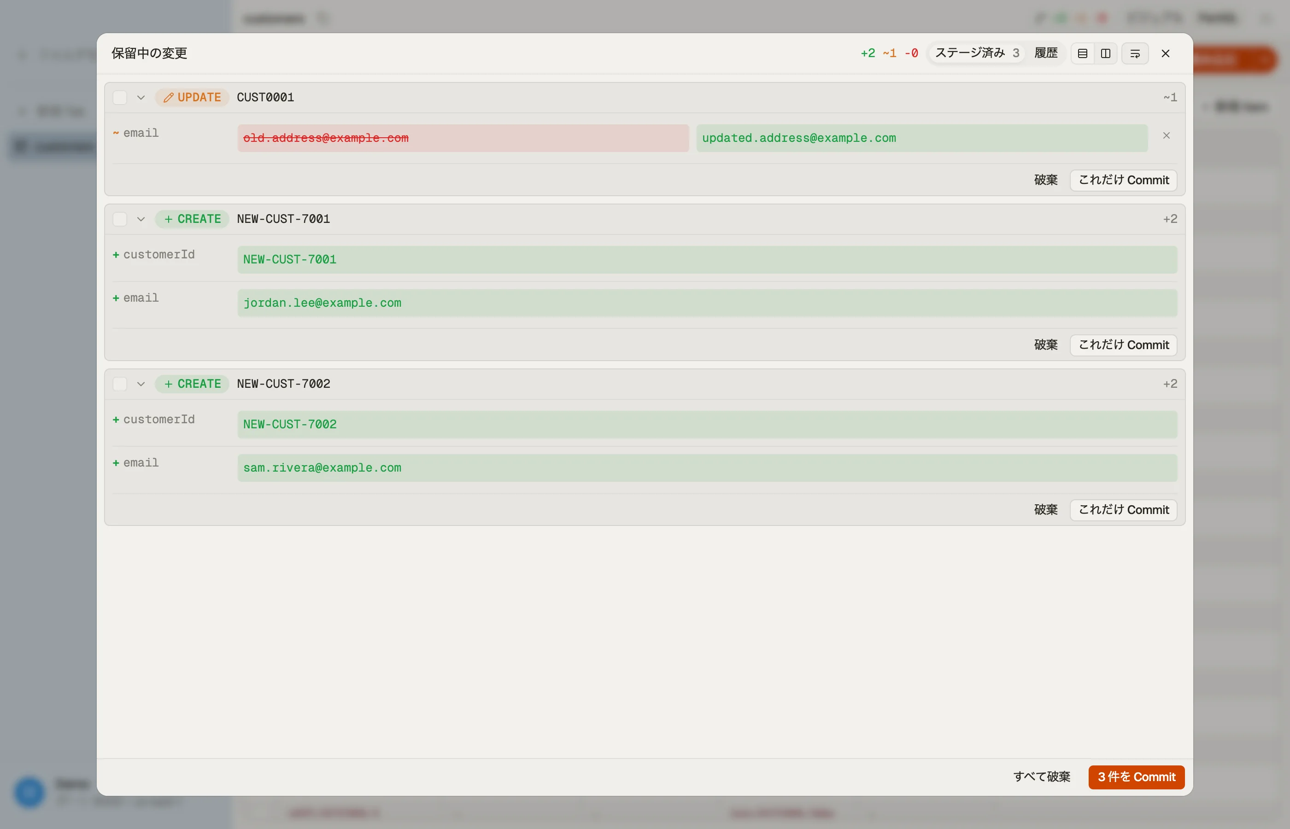The width and height of the screenshot is (1290, 829).
Task: Discard the NEW-CUST-7002 change with 破棄
Action: pos(1045,509)
